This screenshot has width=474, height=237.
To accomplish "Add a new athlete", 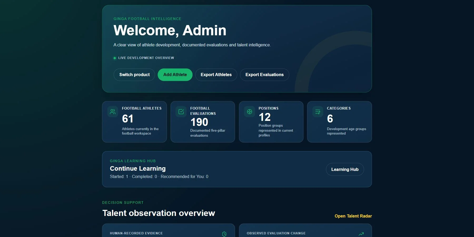I will click(x=175, y=75).
